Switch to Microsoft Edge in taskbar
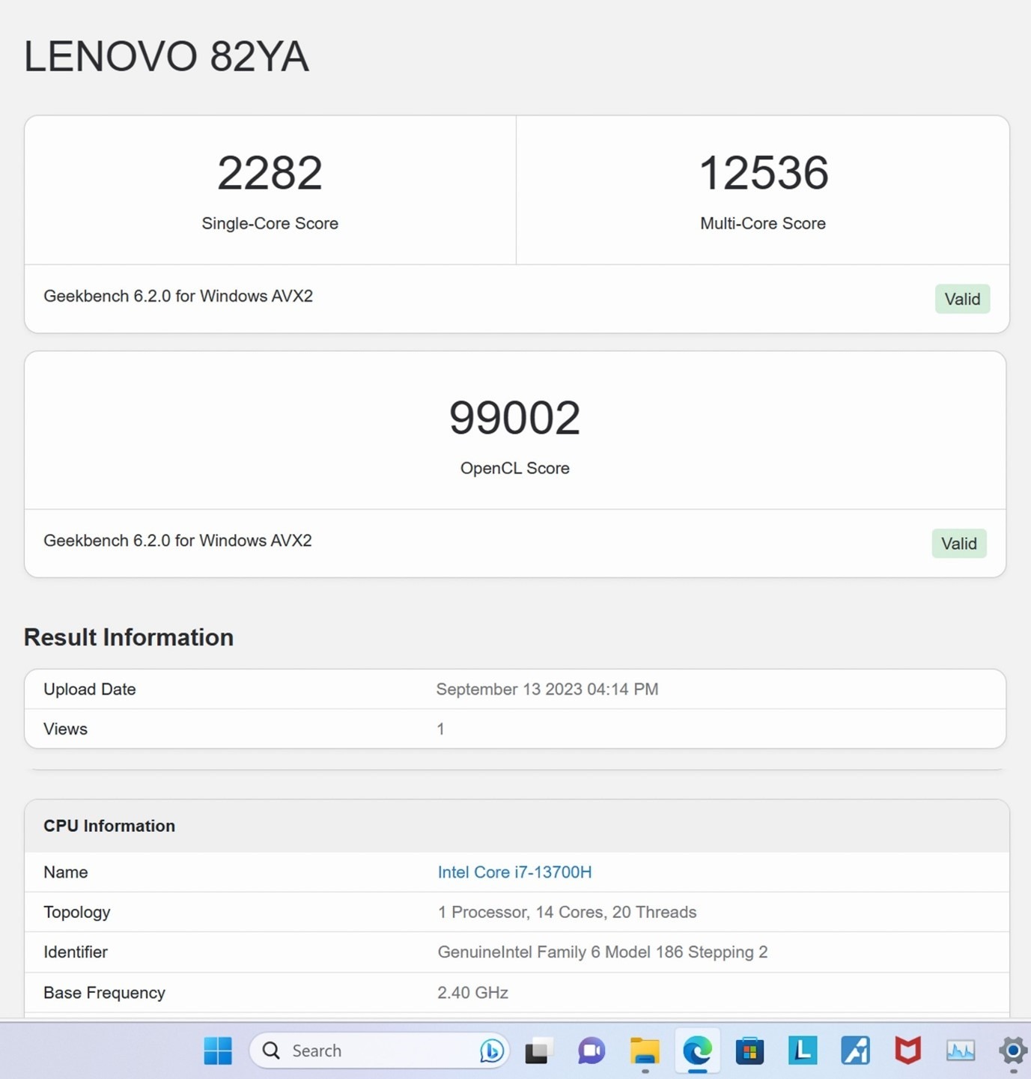The image size is (1031, 1079). (x=697, y=1051)
